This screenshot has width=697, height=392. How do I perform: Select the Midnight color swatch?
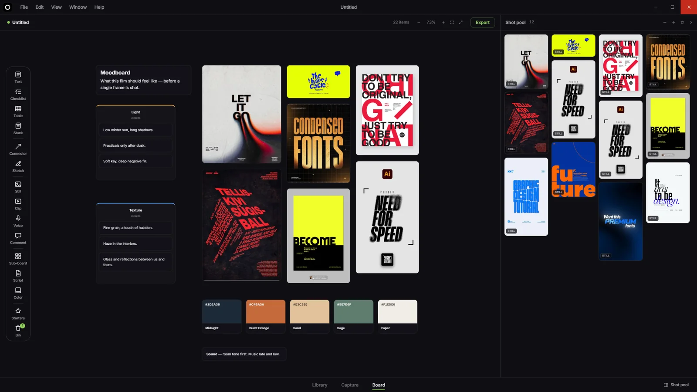click(222, 316)
